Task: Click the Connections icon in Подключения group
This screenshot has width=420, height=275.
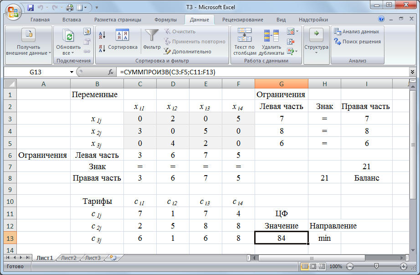Action: [x=87, y=31]
